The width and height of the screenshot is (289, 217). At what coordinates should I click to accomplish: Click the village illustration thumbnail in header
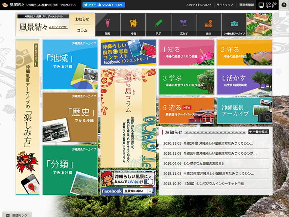(259, 25)
